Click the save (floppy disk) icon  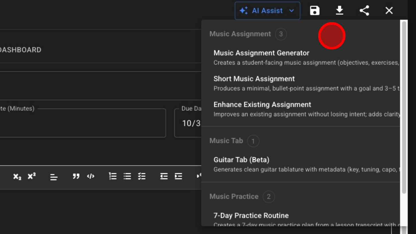click(315, 11)
